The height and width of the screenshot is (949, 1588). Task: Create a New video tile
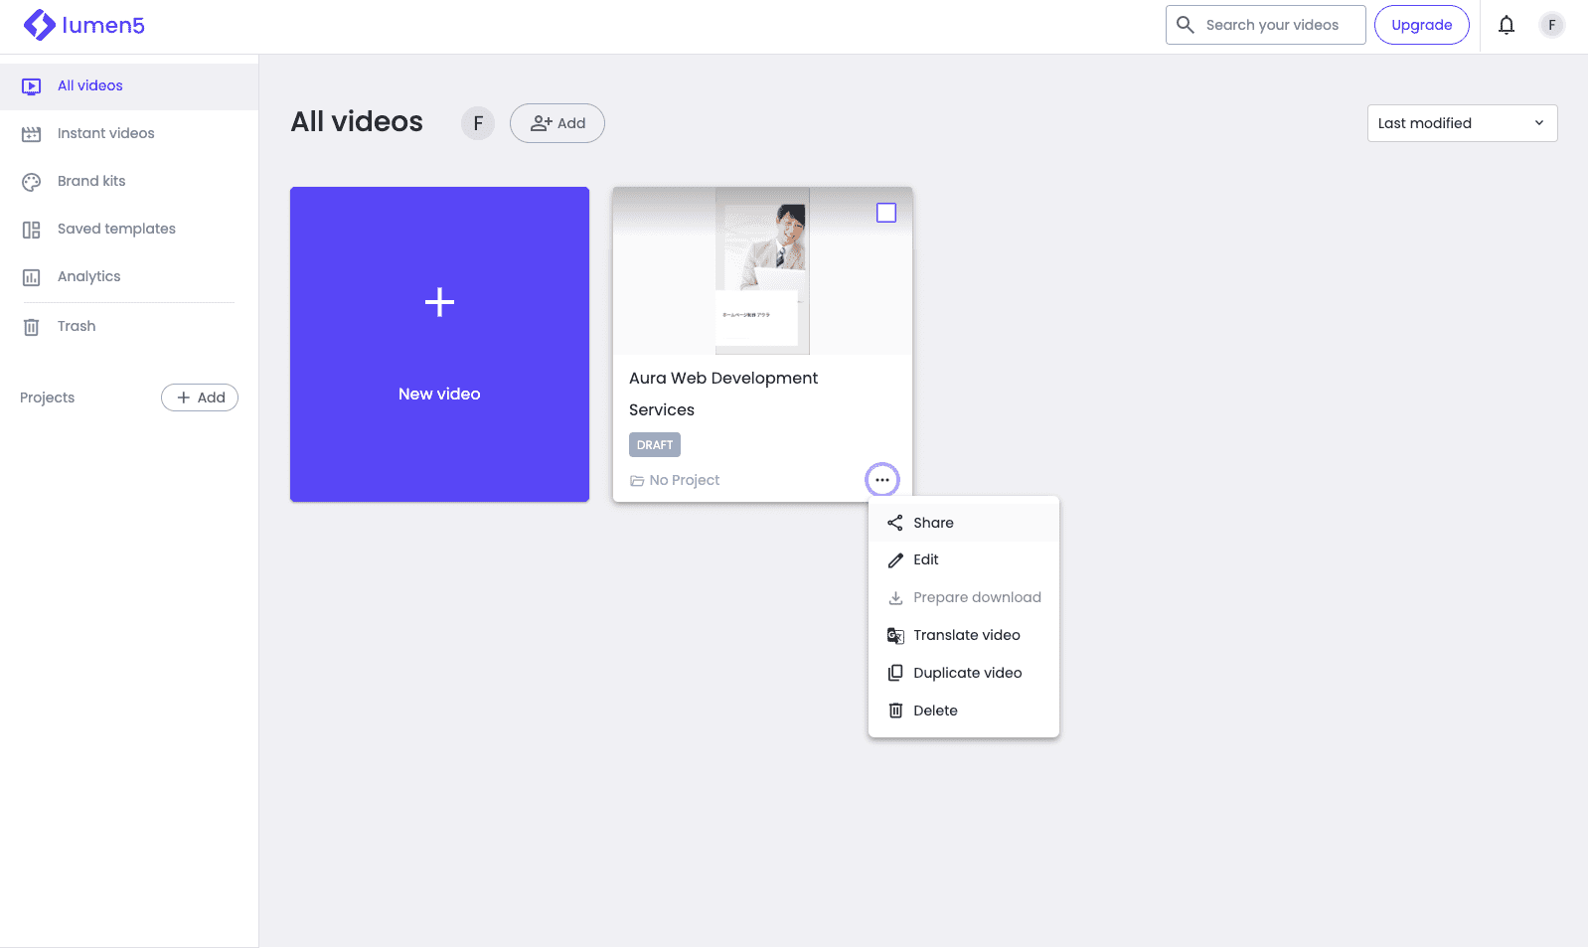(439, 344)
